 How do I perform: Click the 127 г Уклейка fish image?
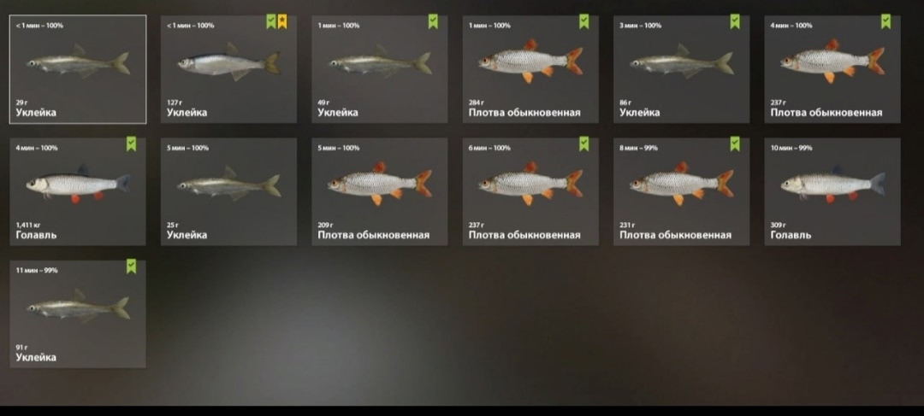229,62
